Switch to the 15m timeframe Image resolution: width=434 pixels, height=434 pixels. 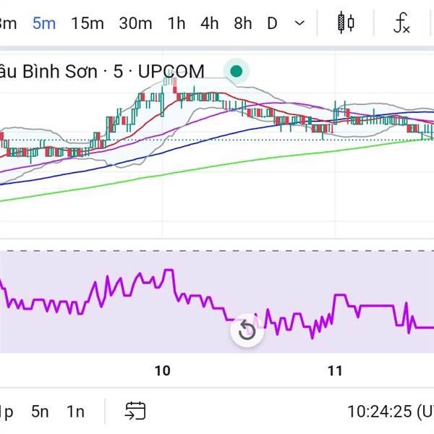pos(88,23)
